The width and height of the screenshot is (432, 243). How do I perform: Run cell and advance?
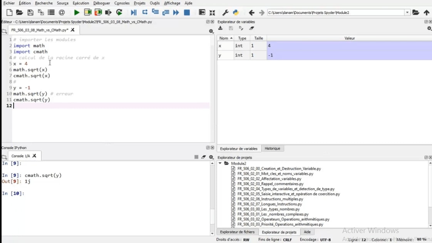(98, 12)
